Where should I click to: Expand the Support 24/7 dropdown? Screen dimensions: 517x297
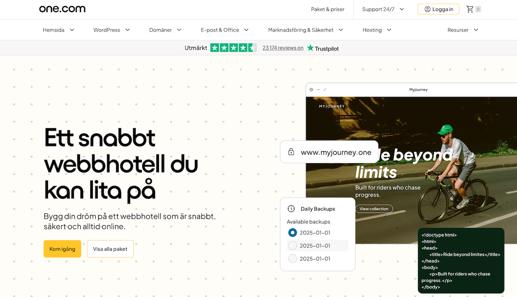(x=383, y=9)
